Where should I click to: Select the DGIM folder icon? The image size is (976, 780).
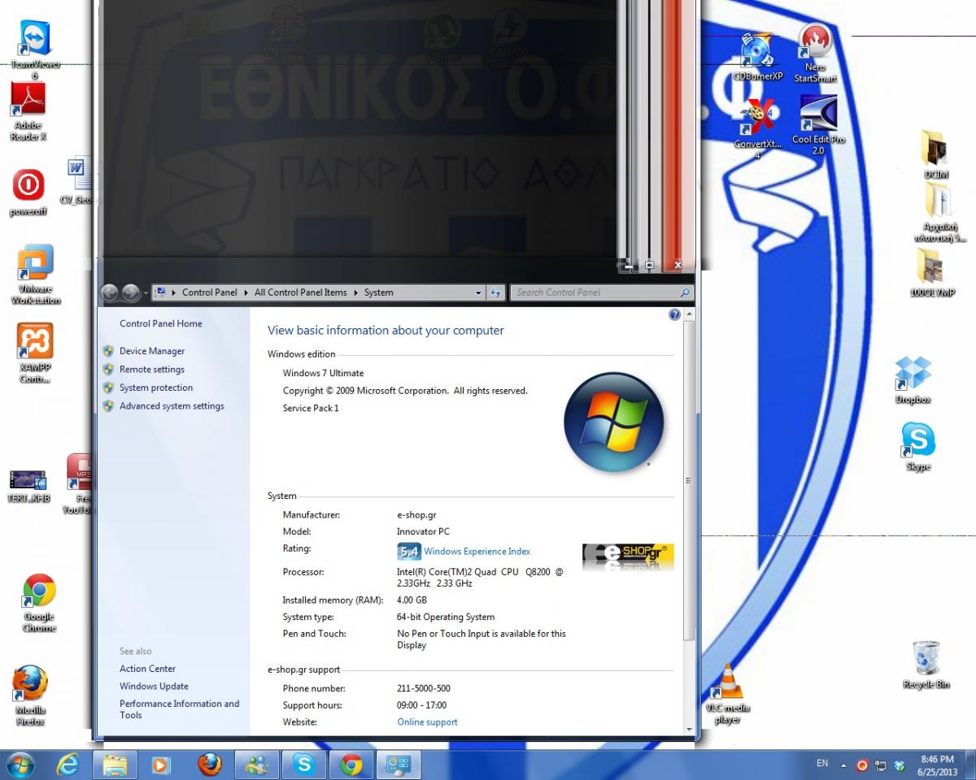935,154
